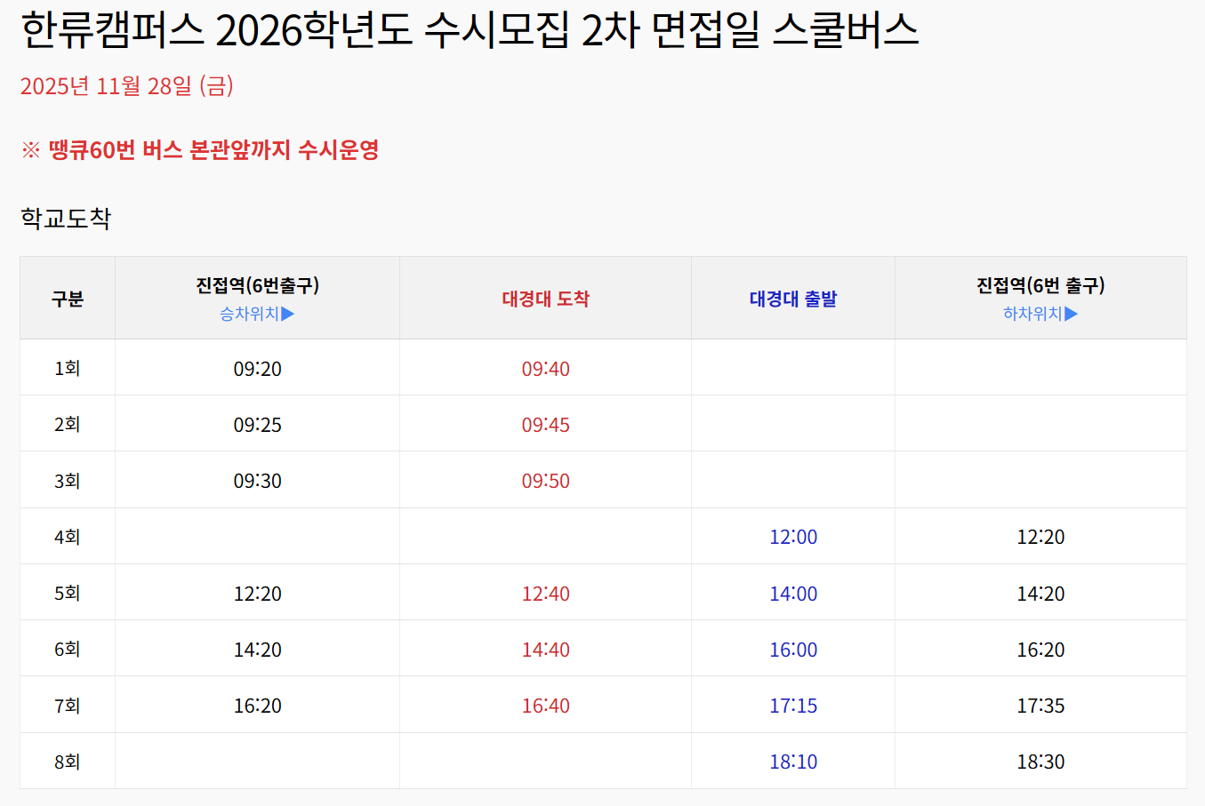Click the red 대경대 도착 column header
The width and height of the screenshot is (1205, 806).
545,299
